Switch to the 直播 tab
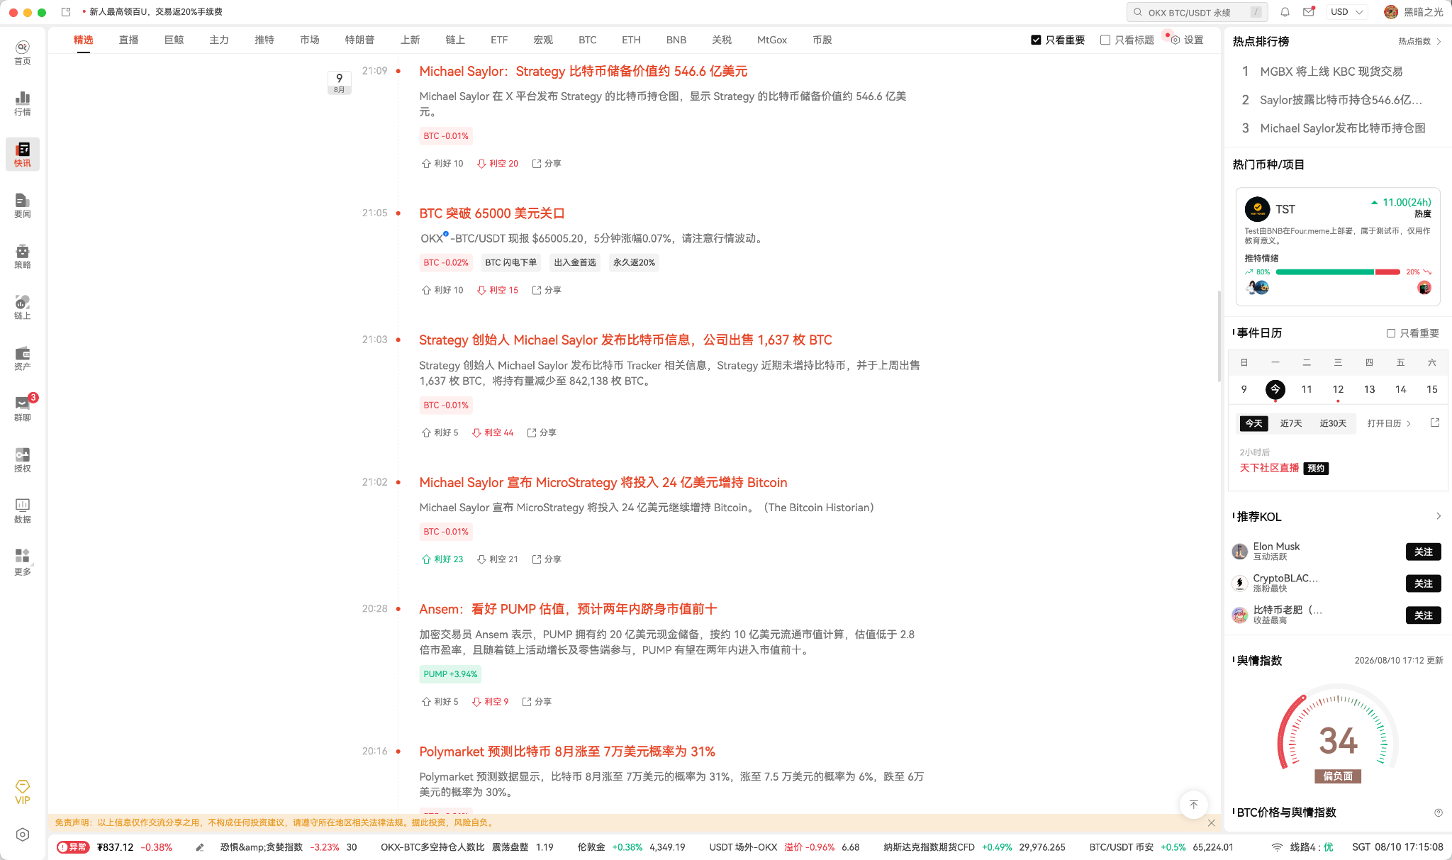This screenshot has height=860, width=1452. pos(128,40)
